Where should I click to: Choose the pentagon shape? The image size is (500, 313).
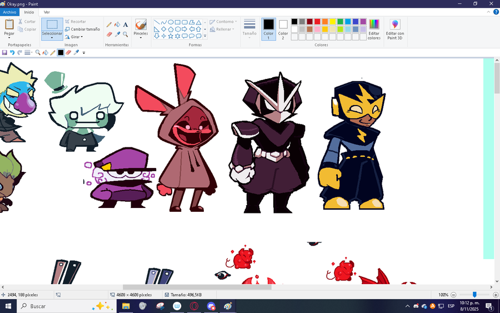(x=171, y=29)
